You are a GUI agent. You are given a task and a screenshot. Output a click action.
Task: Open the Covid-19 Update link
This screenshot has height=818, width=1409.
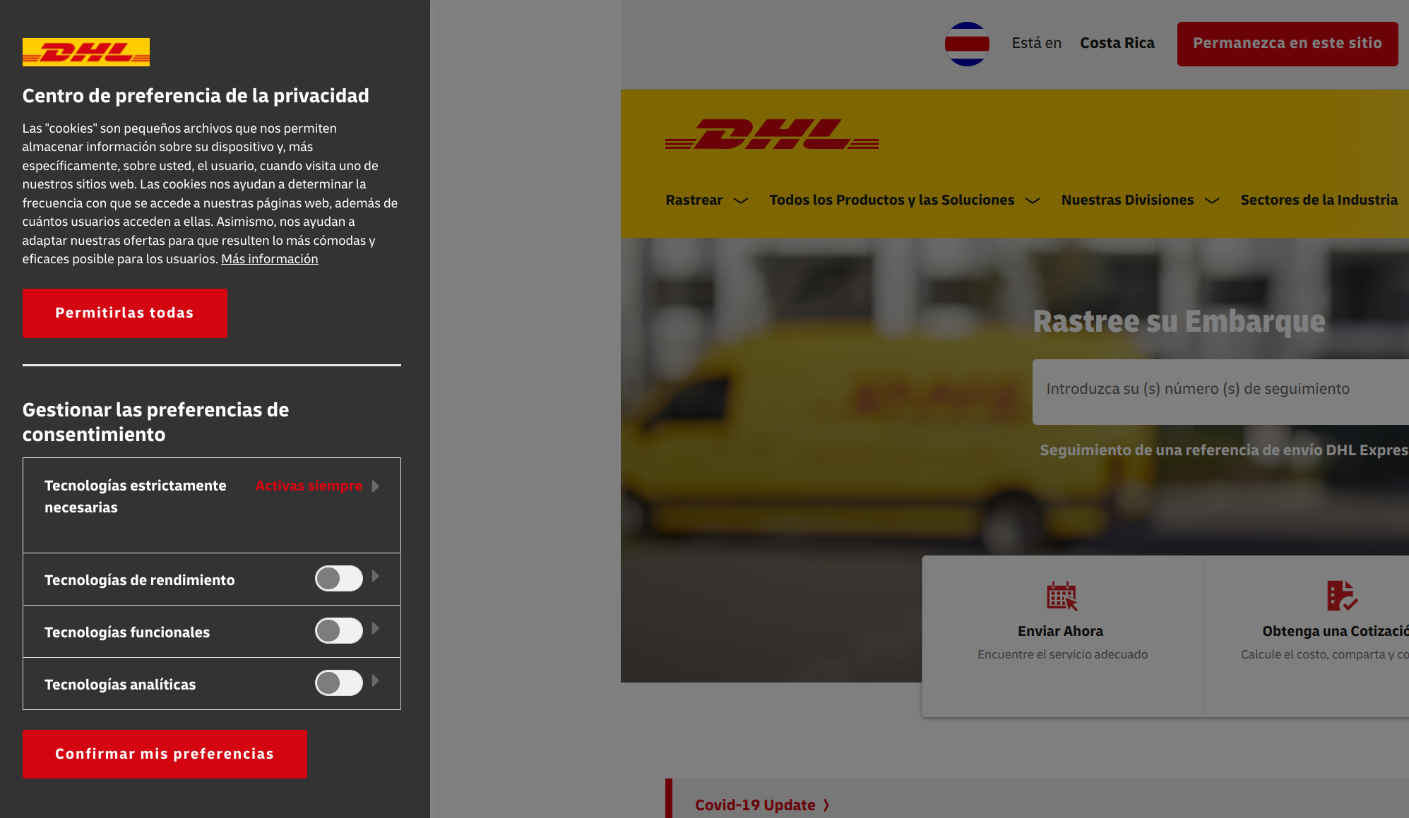click(762, 805)
